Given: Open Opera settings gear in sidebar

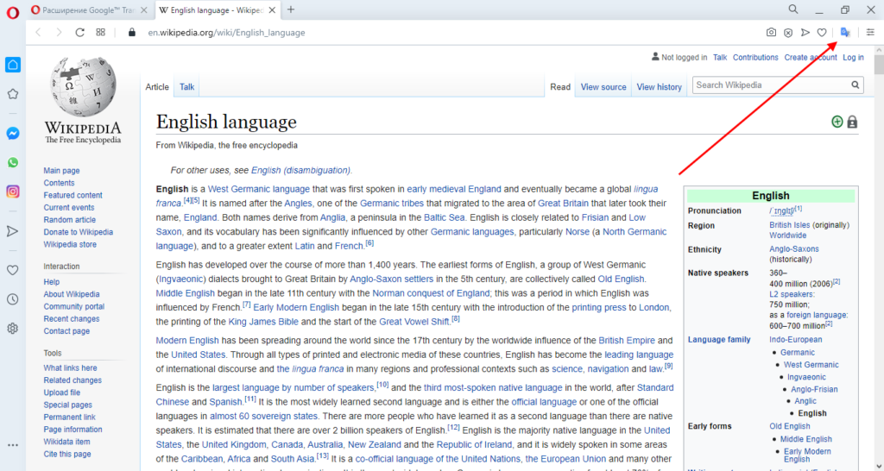Looking at the screenshot, I should 13,329.
